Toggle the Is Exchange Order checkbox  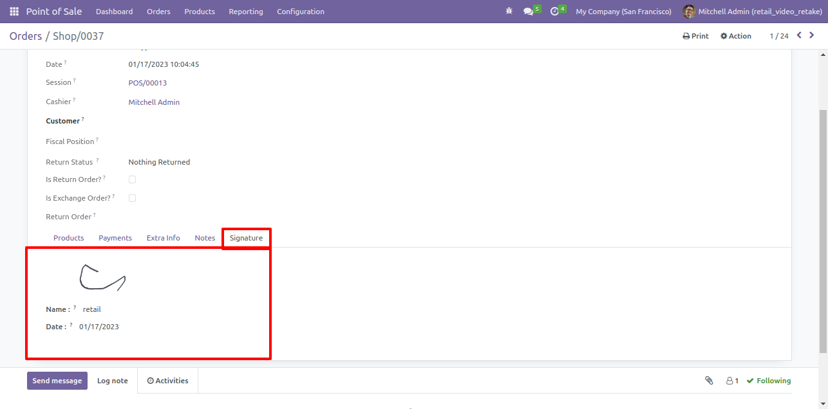132,198
